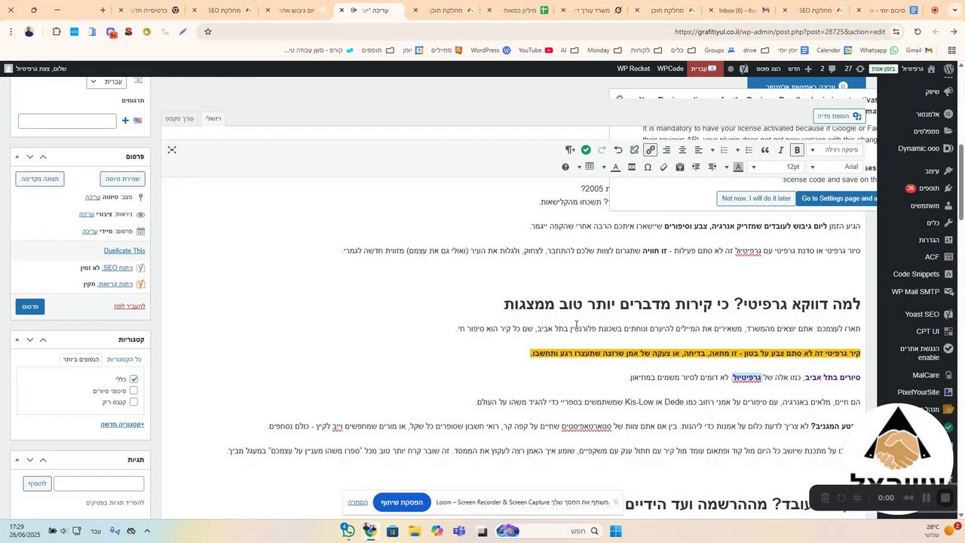The image size is (965, 543).
Task: Toggle italic formatting in the editor toolbar
Action: coord(781,150)
